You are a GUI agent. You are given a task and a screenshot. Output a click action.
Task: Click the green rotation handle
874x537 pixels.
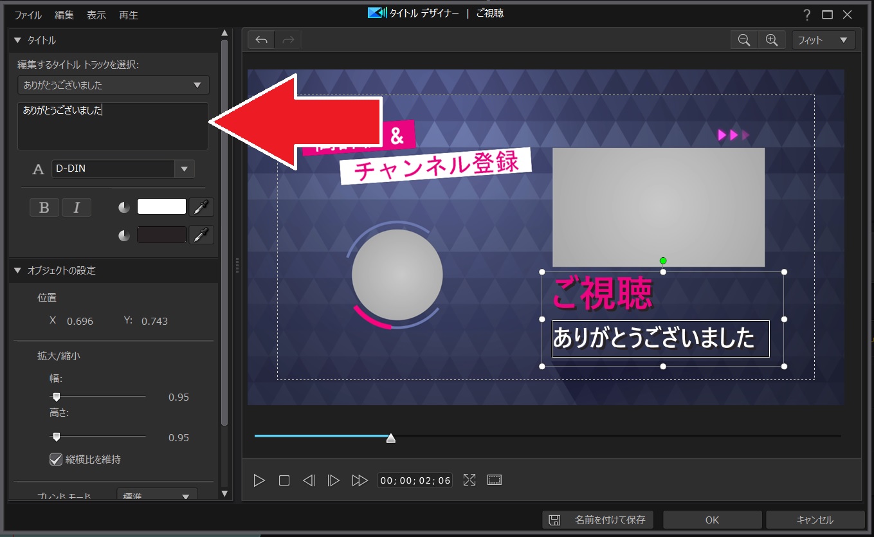pos(663,260)
